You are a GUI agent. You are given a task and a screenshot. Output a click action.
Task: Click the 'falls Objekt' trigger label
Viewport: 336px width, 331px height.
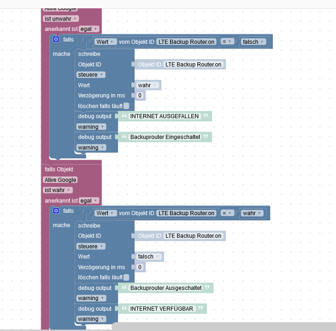click(x=59, y=169)
